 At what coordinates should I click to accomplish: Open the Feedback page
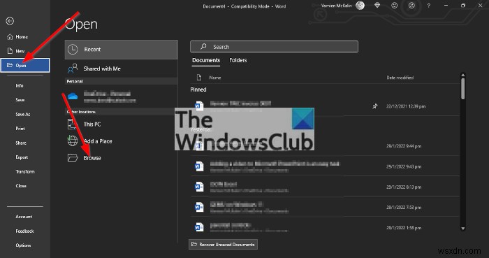tap(24, 231)
